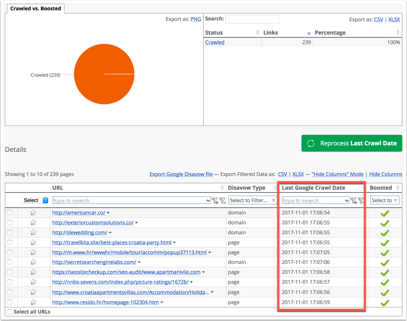Expand the arrow next to americancar.co
Screen dimensions: 407x321
(108, 213)
